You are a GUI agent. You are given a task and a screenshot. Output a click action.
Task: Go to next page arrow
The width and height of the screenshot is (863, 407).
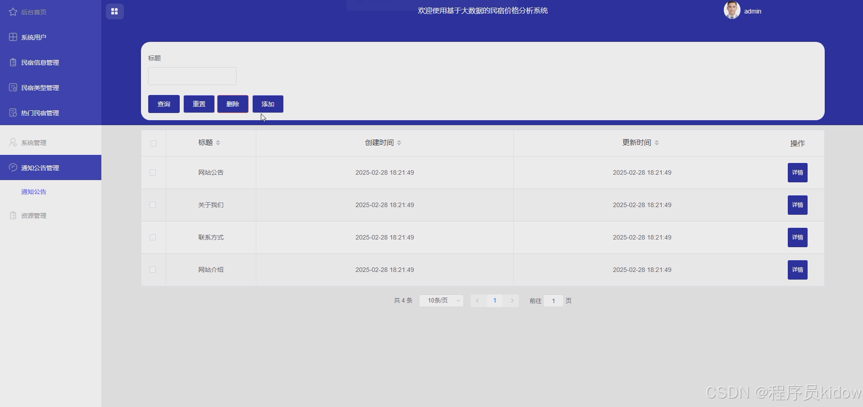point(512,301)
